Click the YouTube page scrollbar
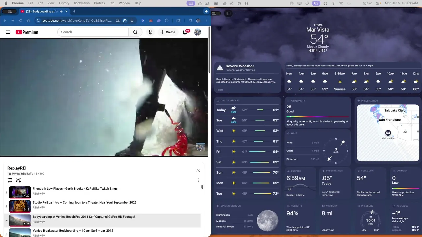The width and height of the screenshot is (422, 237). [209, 49]
